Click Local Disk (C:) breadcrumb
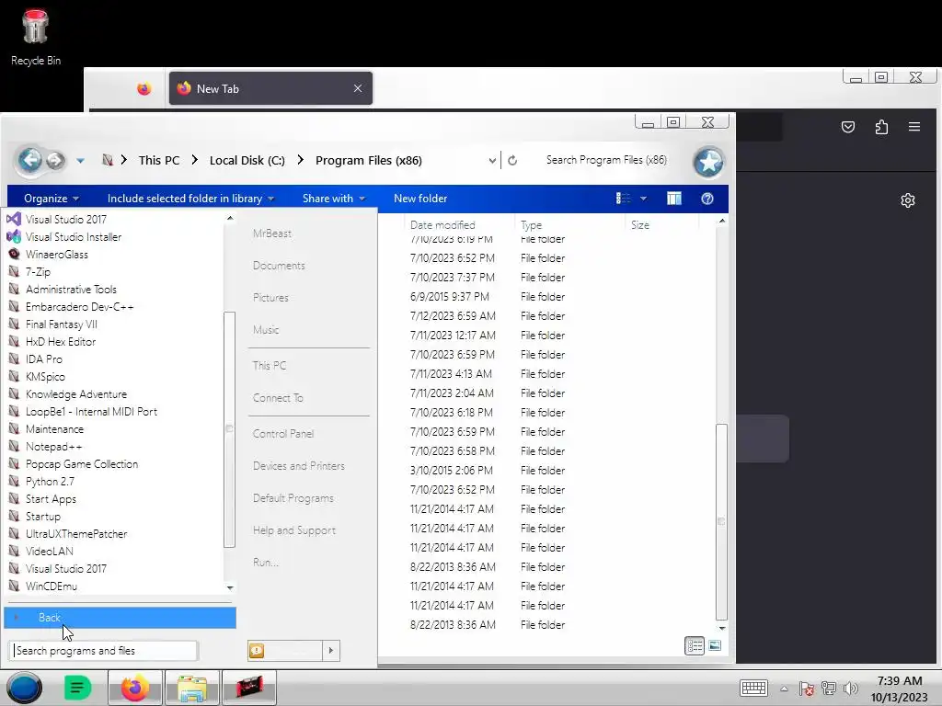The width and height of the screenshot is (942, 706). pyautogui.click(x=247, y=160)
